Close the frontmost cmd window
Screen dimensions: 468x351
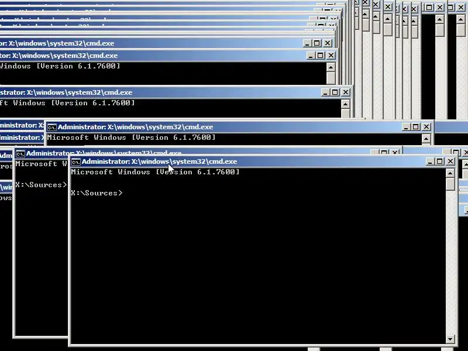450,161
